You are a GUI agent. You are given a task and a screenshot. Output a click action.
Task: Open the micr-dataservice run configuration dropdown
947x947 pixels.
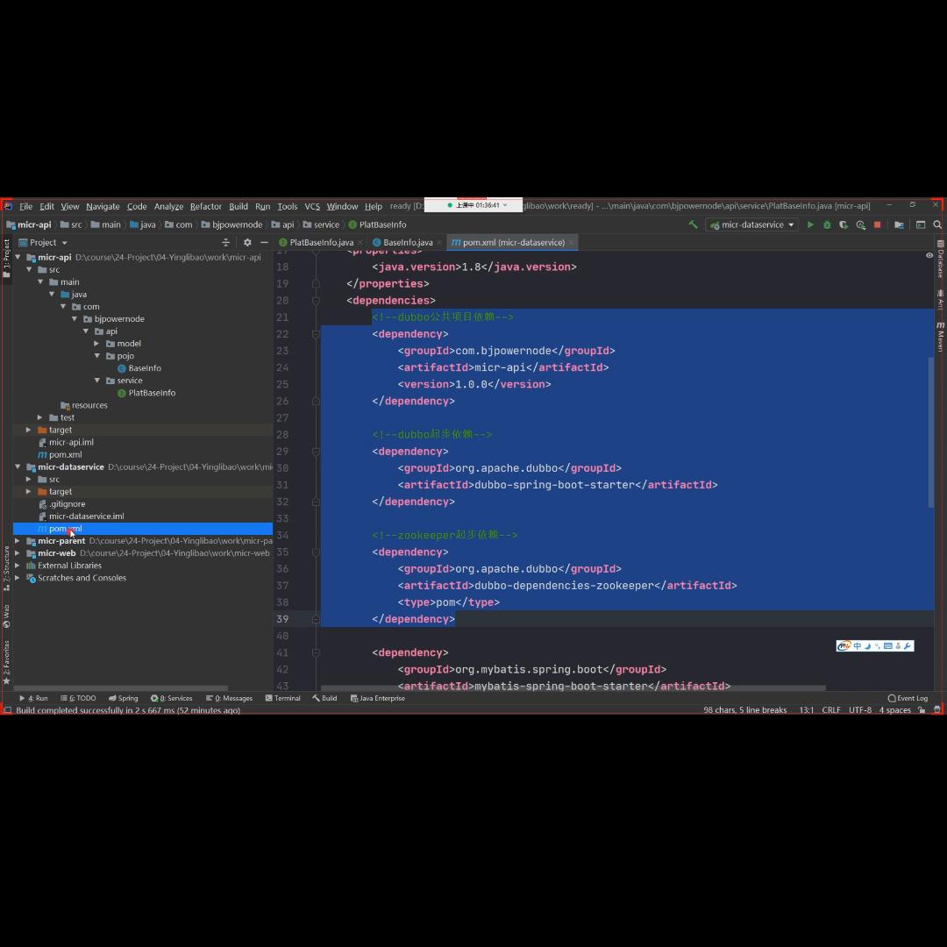click(752, 224)
